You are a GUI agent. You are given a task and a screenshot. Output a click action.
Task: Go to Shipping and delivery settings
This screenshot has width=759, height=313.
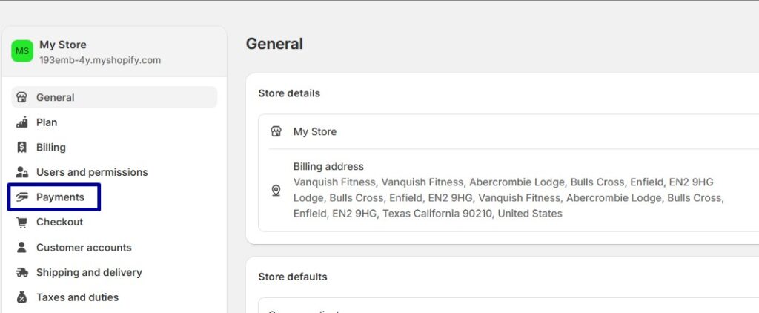[89, 272]
